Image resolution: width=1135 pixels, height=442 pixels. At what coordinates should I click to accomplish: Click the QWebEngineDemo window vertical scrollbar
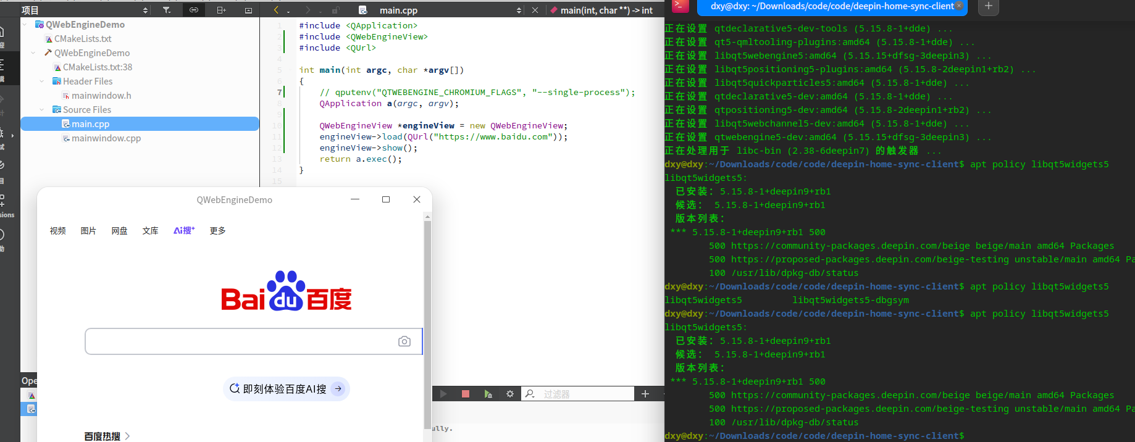click(x=427, y=324)
